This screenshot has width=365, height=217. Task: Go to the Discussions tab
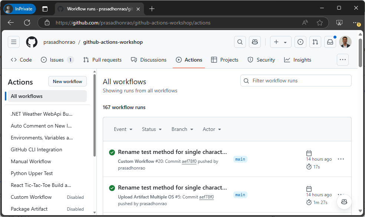tap(148, 60)
